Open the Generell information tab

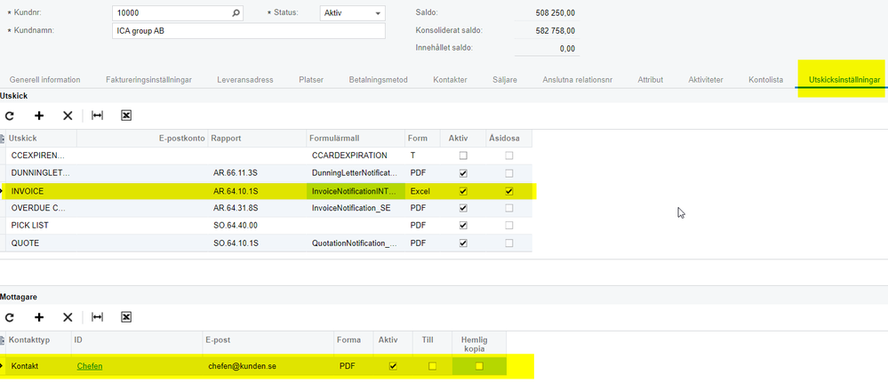click(44, 80)
